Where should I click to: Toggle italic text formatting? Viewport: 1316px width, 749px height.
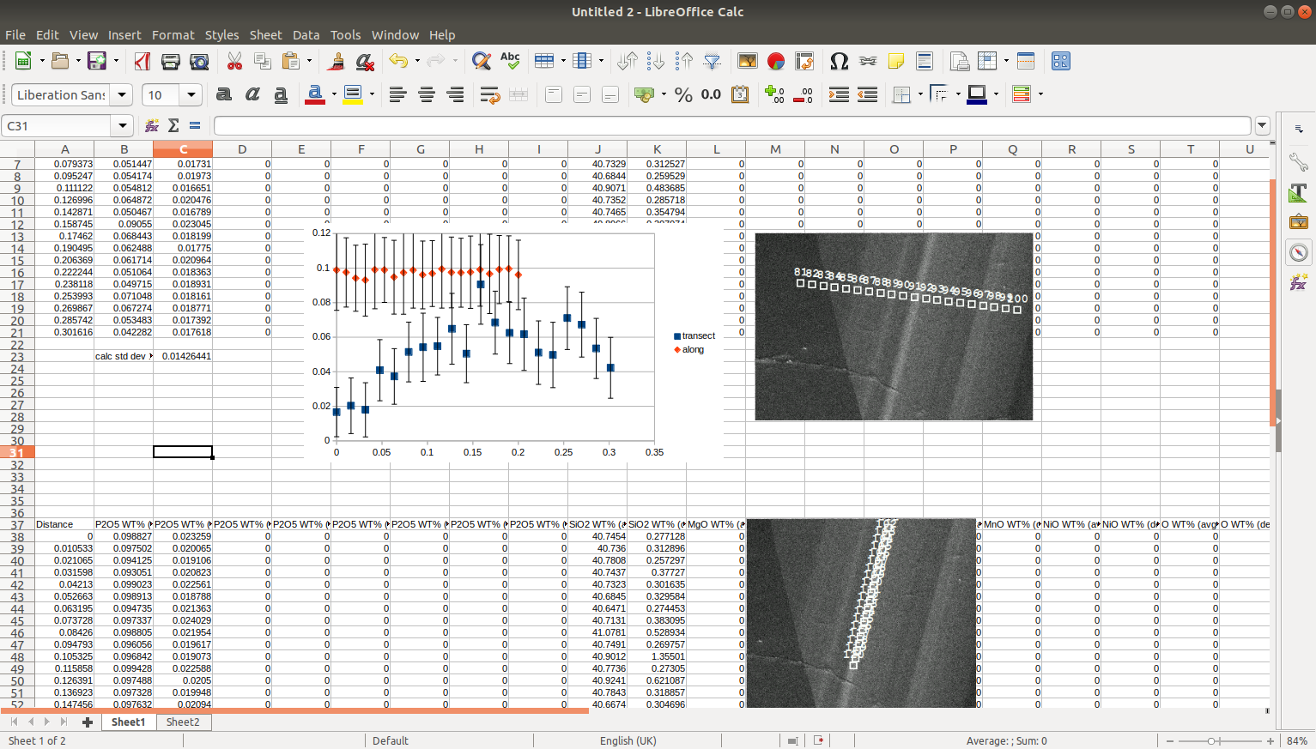tap(252, 94)
